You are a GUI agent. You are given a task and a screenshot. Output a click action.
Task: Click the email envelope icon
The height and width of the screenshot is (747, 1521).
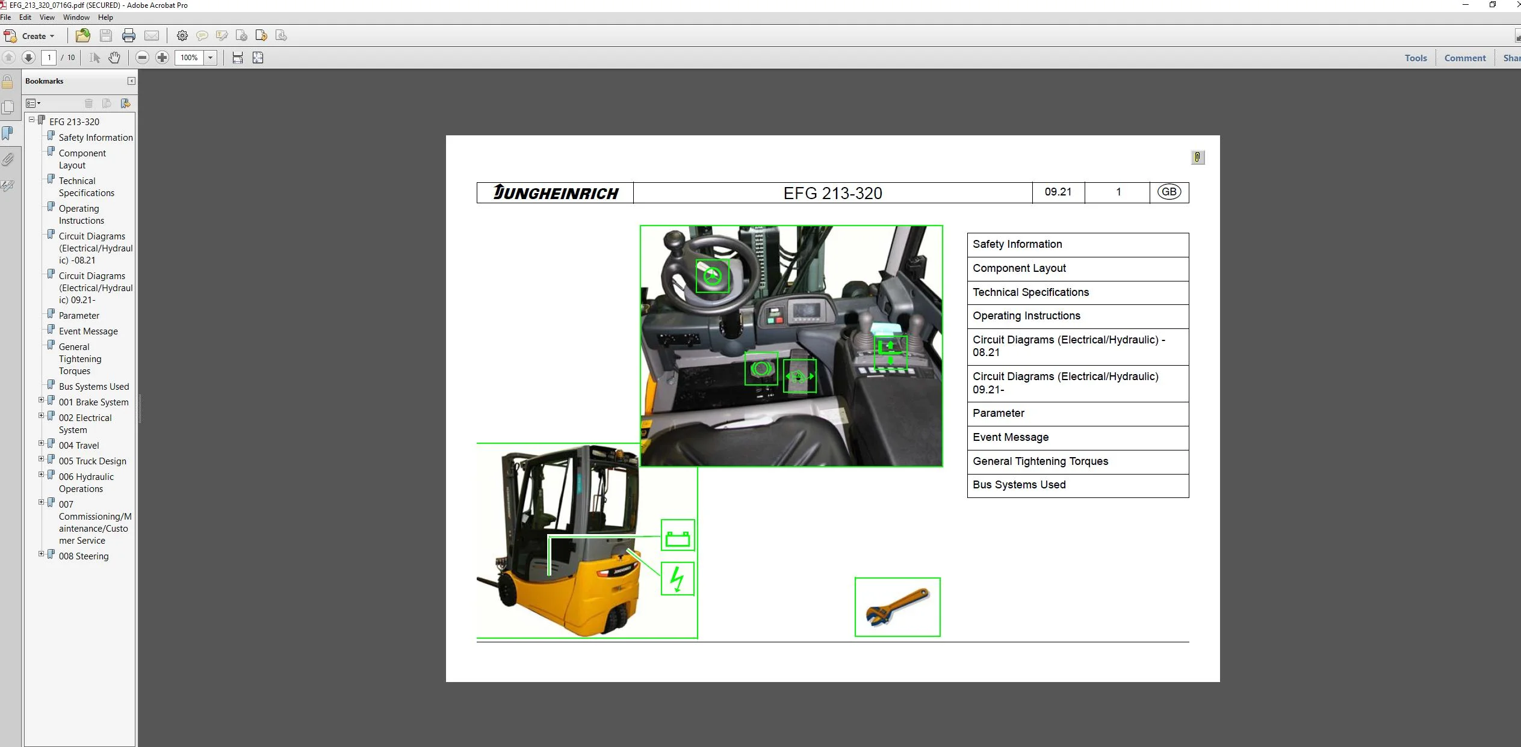(x=152, y=35)
